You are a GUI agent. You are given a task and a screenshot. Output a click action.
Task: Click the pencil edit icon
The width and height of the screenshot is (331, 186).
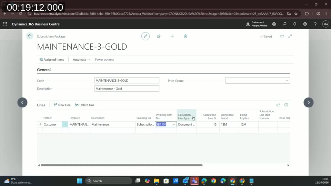click(x=146, y=36)
